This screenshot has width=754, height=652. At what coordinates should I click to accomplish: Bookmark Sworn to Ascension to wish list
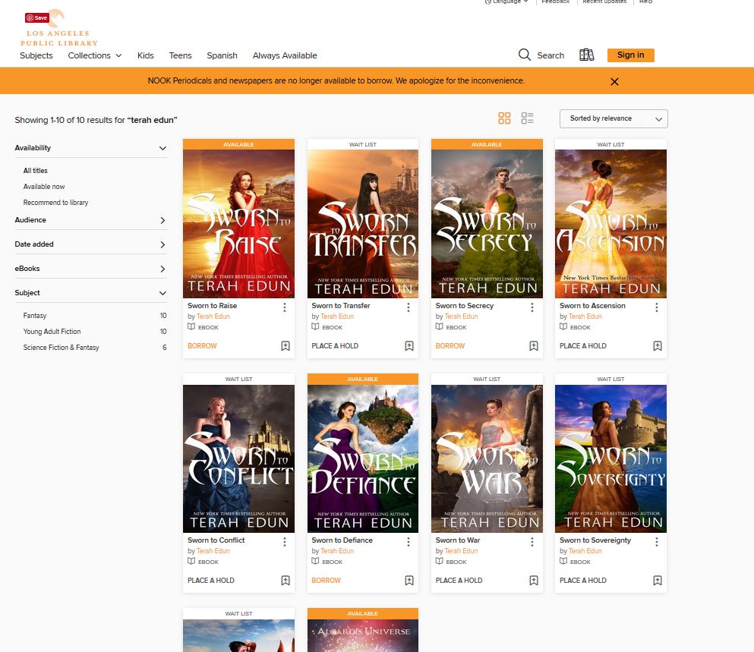[x=658, y=345]
